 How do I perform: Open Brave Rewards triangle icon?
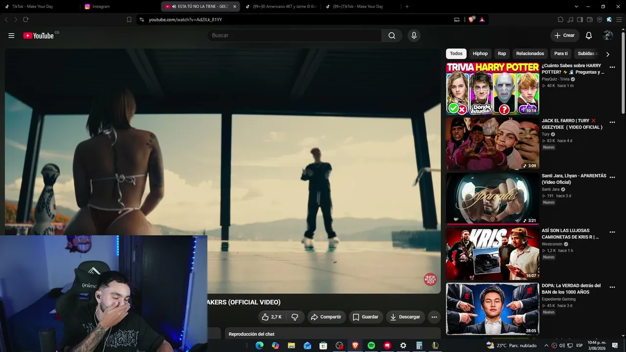482,20
